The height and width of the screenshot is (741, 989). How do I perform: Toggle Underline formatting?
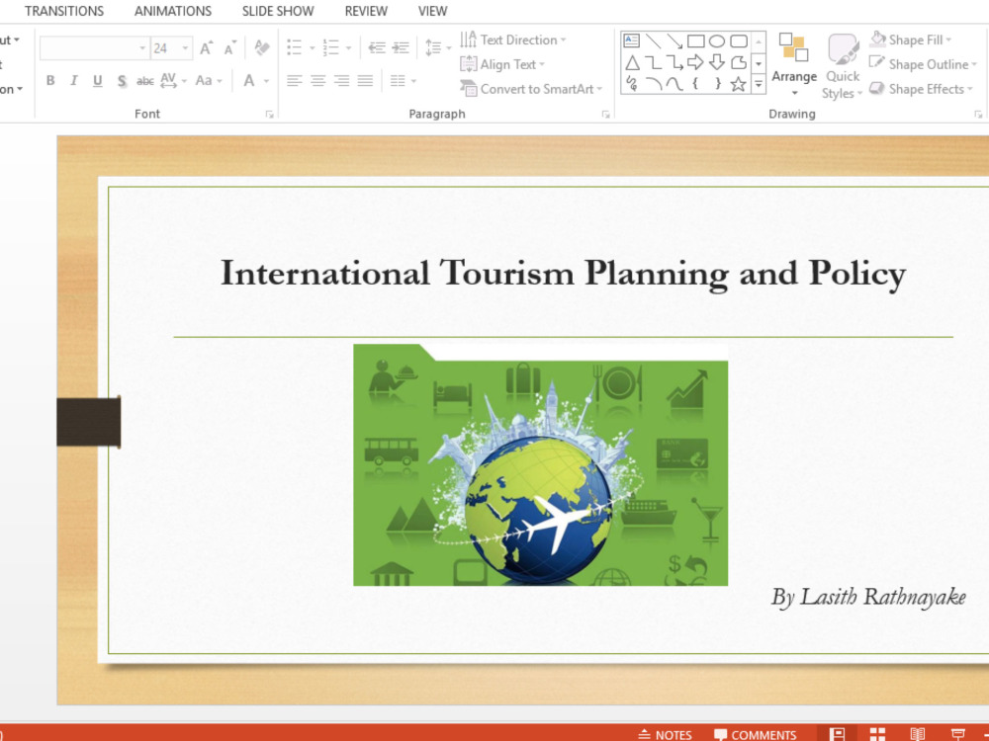pos(97,81)
